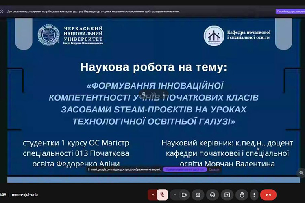
Task: Click the zoom magnifier icon on presentation
Action: (301, 173)
